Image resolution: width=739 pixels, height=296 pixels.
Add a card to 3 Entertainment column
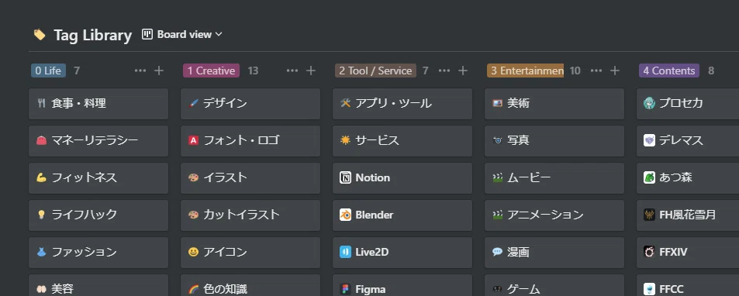[x=615, y=71]
